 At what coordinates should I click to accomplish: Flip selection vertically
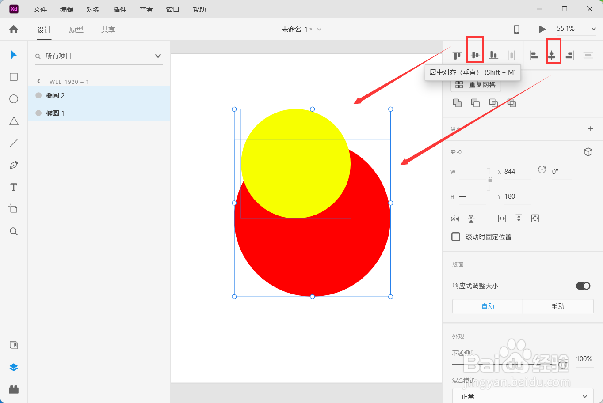pyautogui.click(x=471, y=218)
